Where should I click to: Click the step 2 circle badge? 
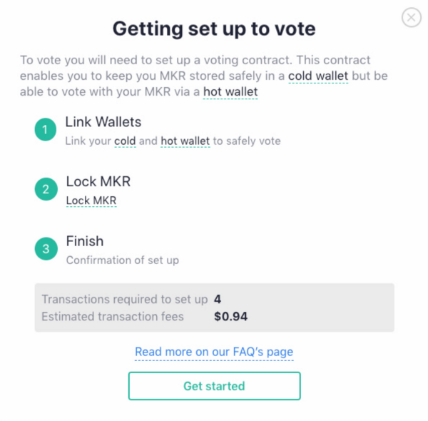click(x=46, y=189)
